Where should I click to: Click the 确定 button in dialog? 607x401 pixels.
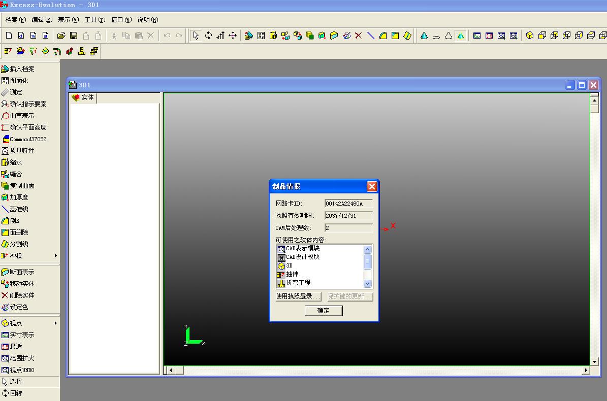pyautogui.click(x=323, y=311)
